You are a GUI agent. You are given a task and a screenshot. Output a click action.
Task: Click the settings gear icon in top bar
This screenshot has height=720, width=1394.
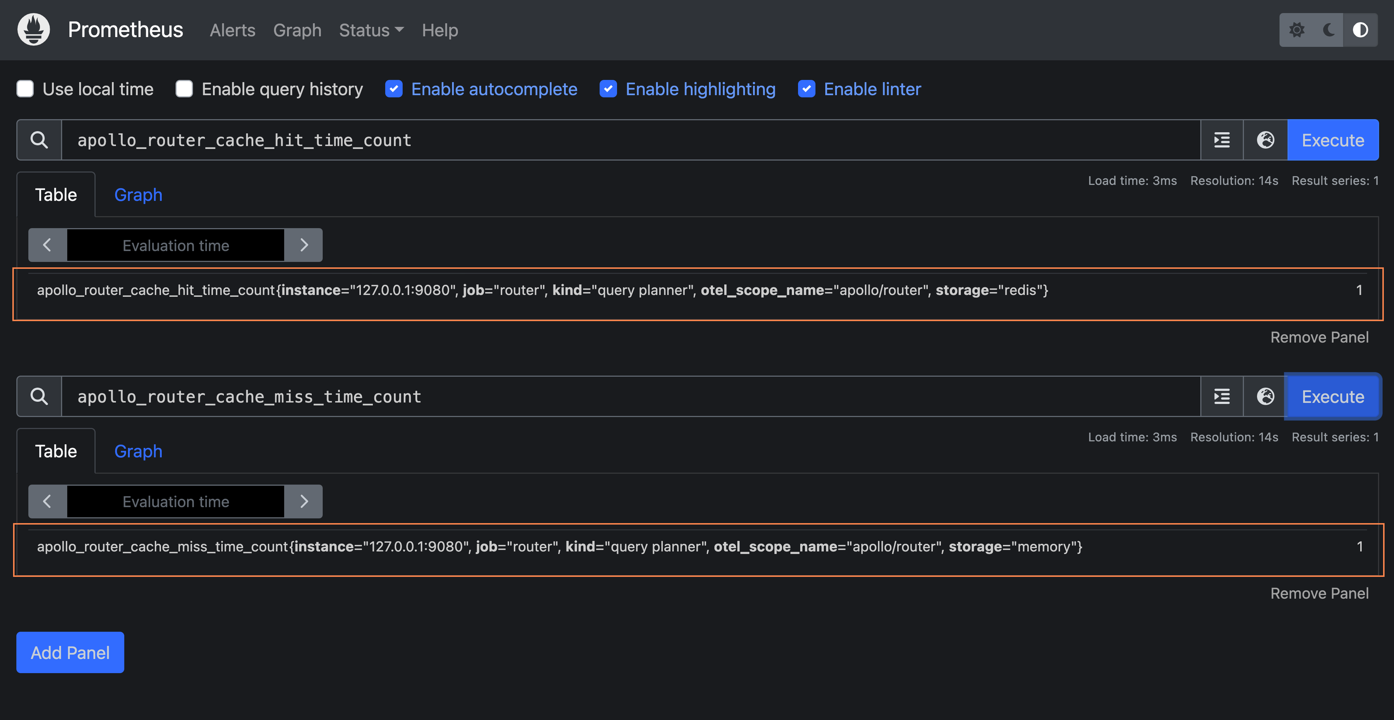coord(1297,30)
